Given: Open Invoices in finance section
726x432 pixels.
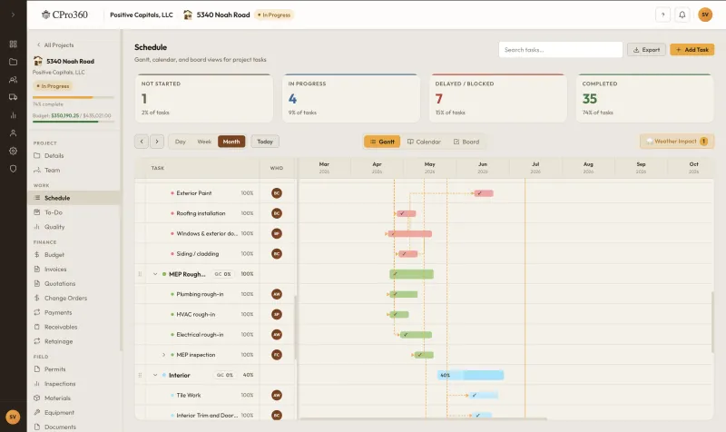Looking at the screenshot, I should (55, 269).
